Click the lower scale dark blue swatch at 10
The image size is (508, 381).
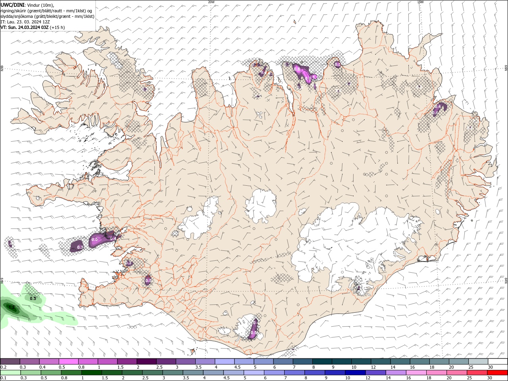355,373
